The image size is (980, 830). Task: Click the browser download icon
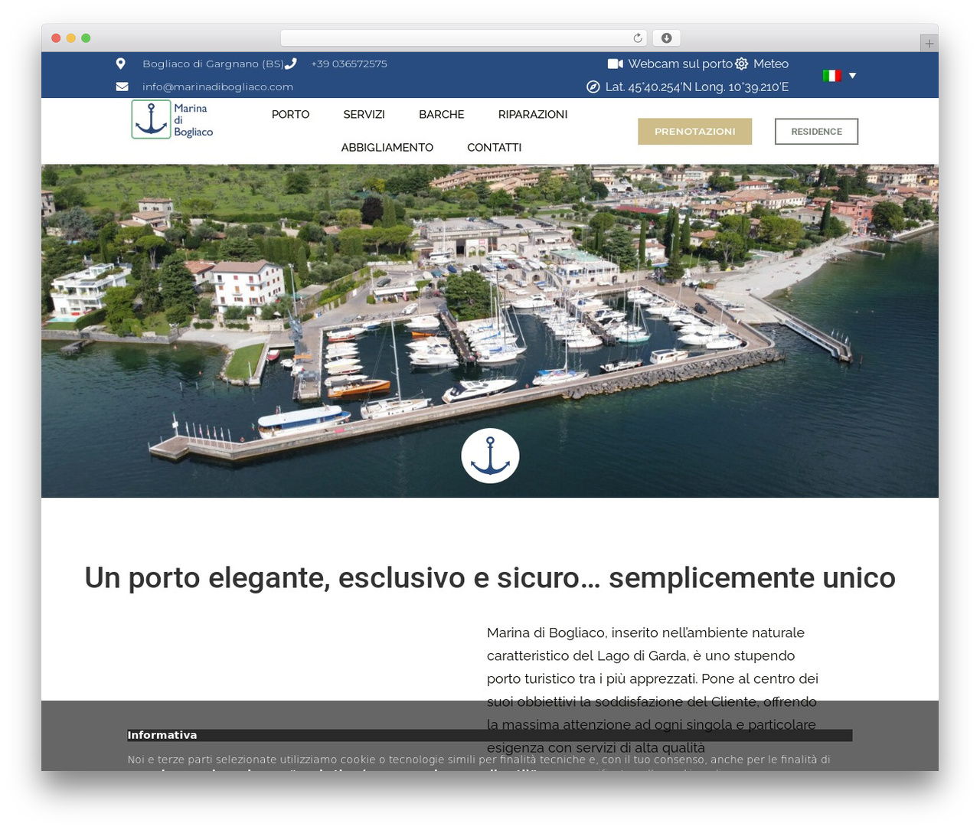[x=666, y=38]
